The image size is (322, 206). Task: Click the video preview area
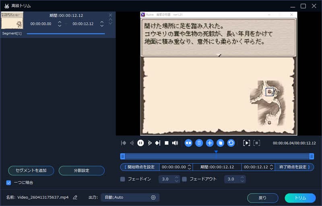219,73
